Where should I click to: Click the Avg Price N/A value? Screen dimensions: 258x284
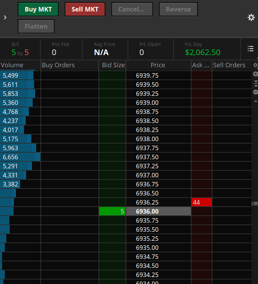pyautogui.click(x=101, y=52)
